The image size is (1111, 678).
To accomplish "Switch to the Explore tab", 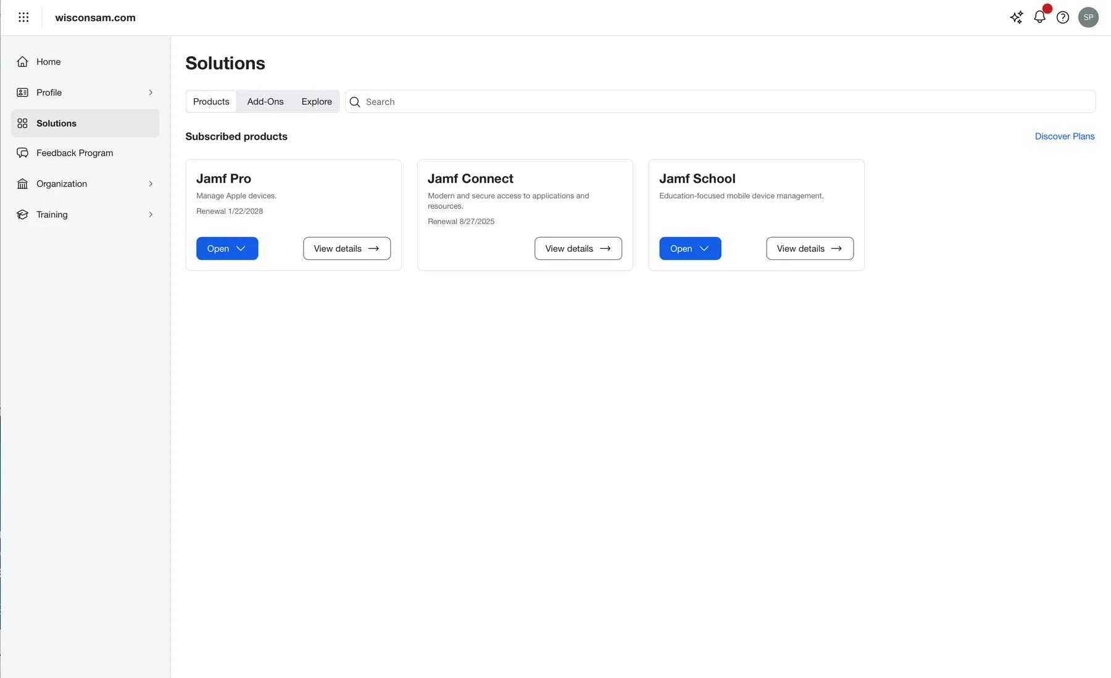I will click(317, 101).
